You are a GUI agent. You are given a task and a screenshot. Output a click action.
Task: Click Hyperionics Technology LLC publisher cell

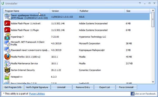[x=92, y=37]
